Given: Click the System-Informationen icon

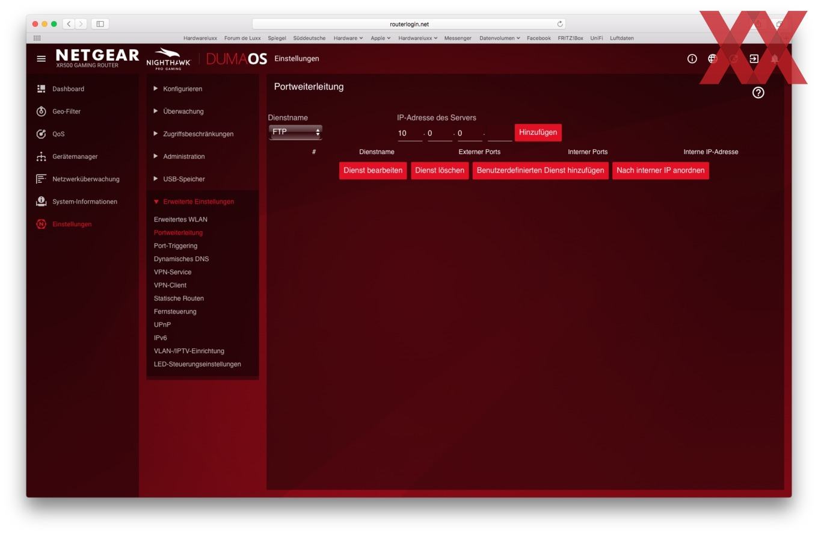Looking at the screenshot, I should pos(41,202).
